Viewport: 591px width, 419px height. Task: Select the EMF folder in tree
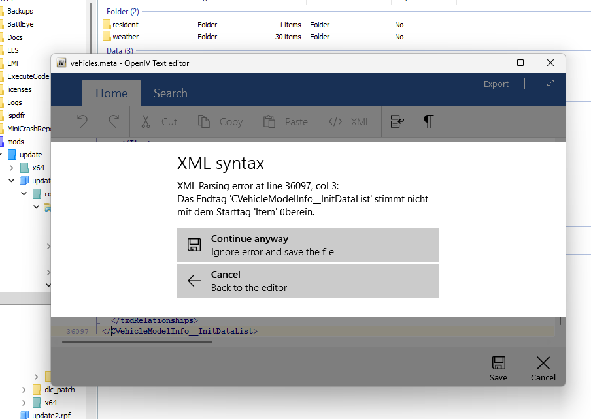[x=14, y=63]
